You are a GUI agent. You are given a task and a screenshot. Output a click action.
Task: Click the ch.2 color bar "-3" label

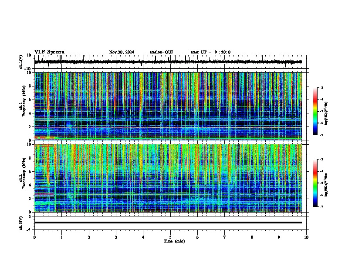(x=321, y=160)
